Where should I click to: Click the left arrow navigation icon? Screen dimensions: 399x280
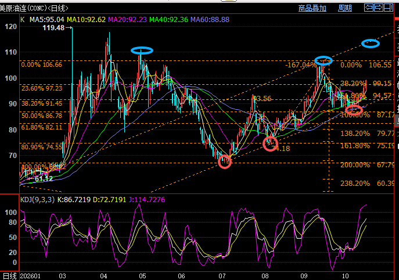(369, 8)
